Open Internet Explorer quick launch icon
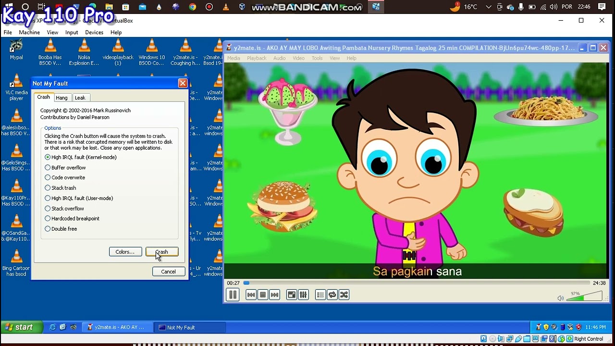This screenshot has width=615, height=346. point(52,327)
